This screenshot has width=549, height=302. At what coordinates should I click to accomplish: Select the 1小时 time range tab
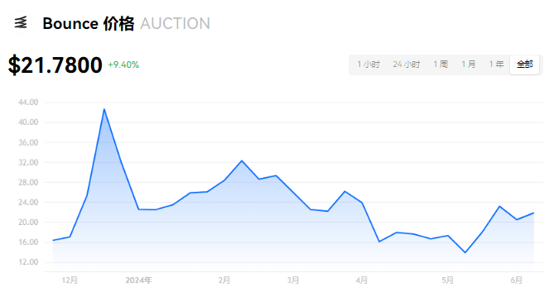(x=368, y=65)
